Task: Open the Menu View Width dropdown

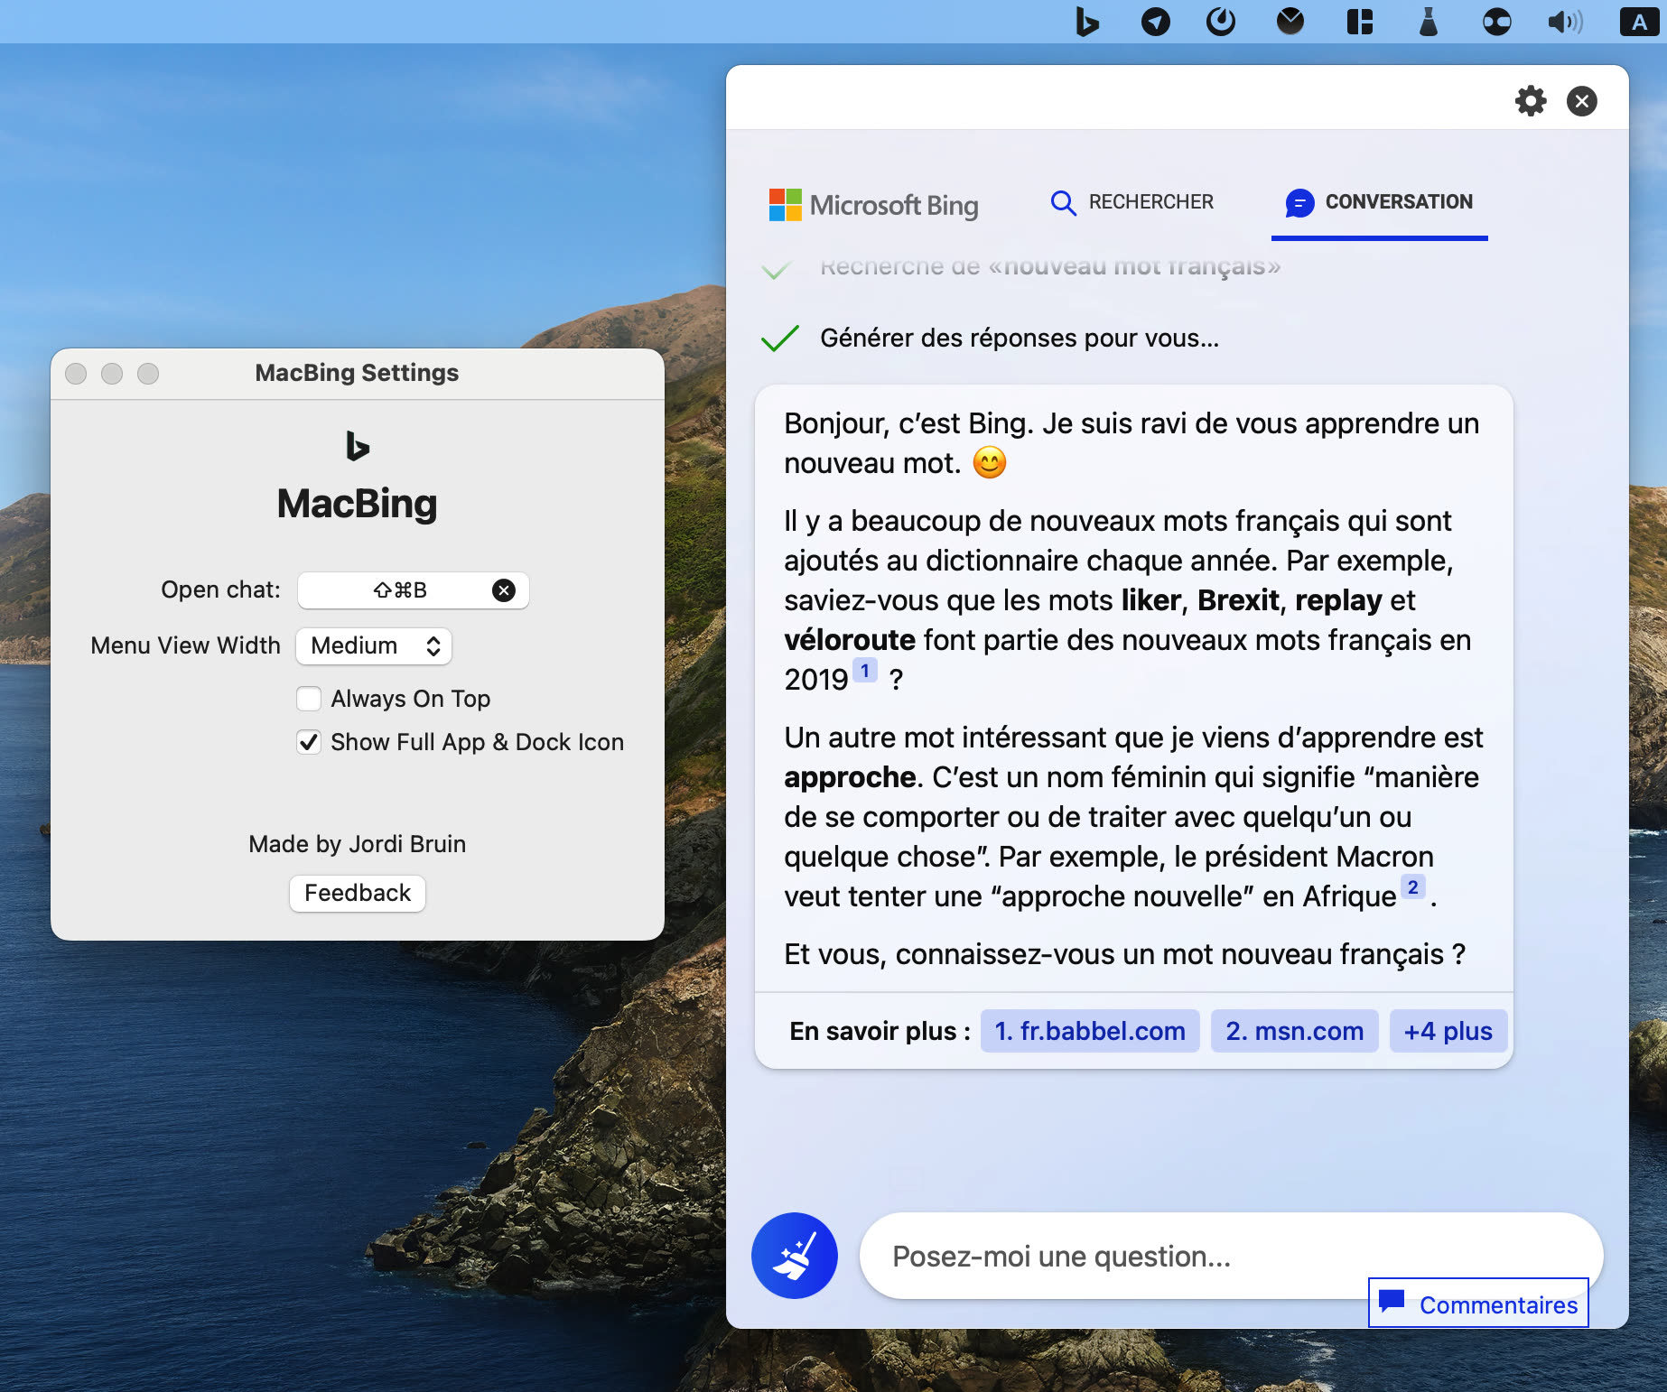Action: 373,645
